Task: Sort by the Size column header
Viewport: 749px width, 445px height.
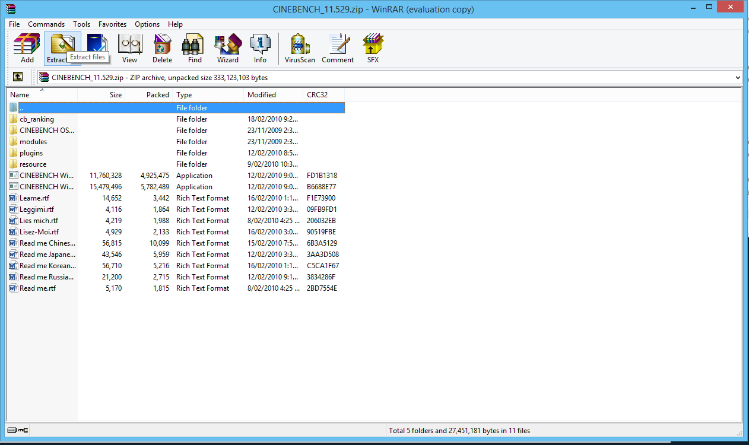Action: [x=101, y=95]
